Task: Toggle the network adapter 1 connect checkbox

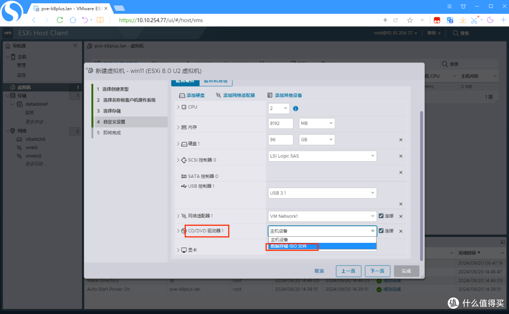Action: pos(381,216)
